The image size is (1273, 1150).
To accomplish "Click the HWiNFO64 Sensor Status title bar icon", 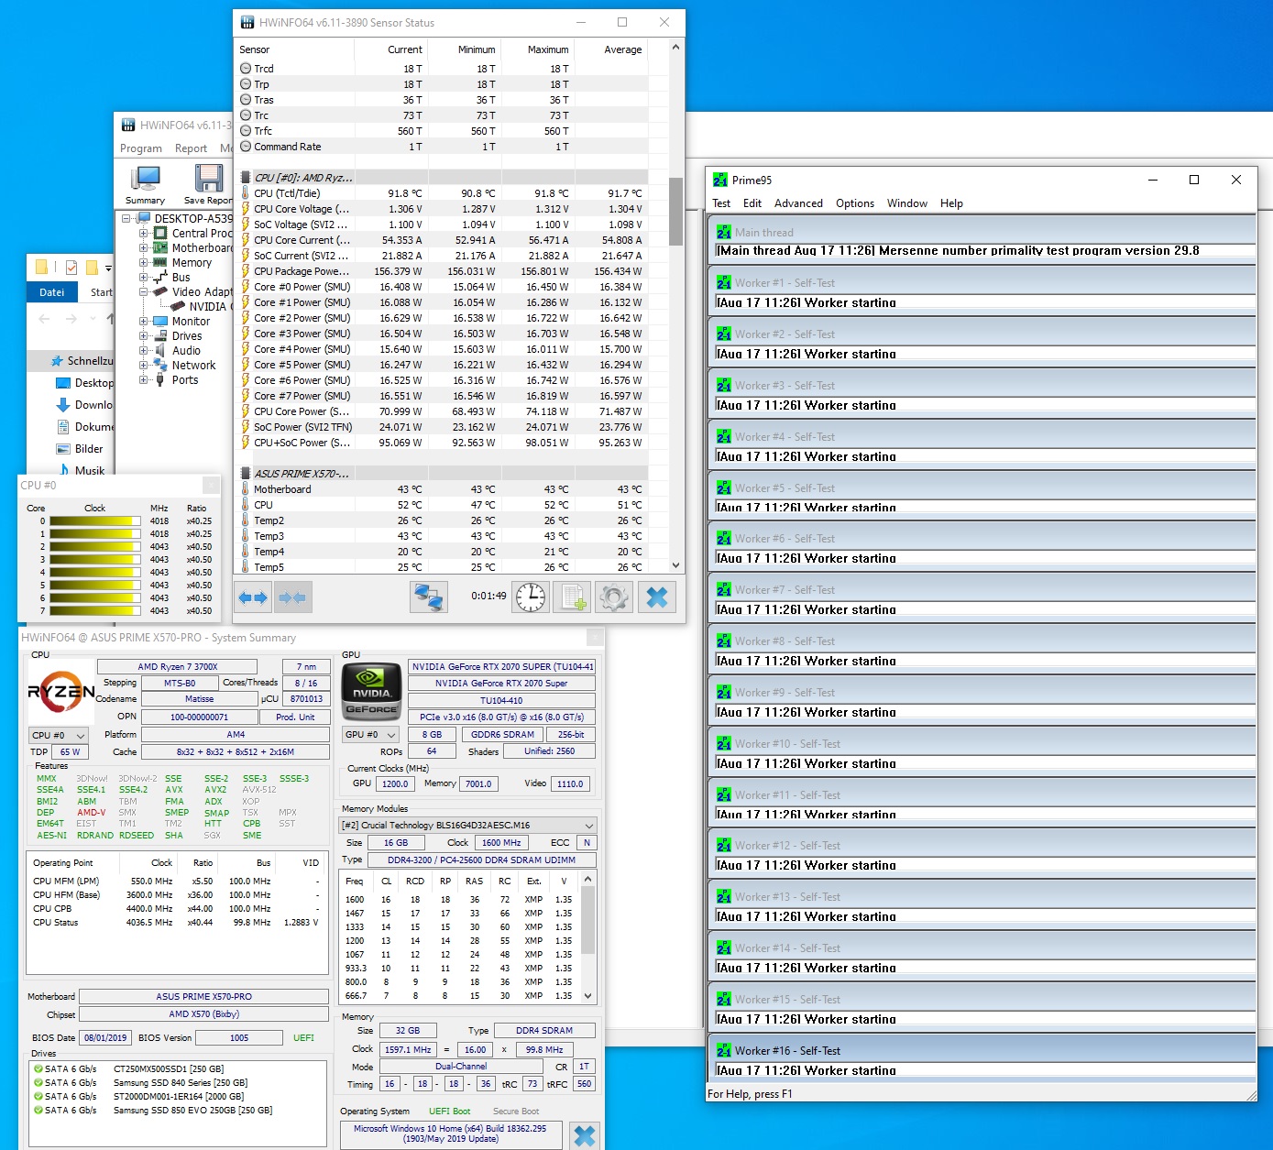I will [x=247, y=23].
